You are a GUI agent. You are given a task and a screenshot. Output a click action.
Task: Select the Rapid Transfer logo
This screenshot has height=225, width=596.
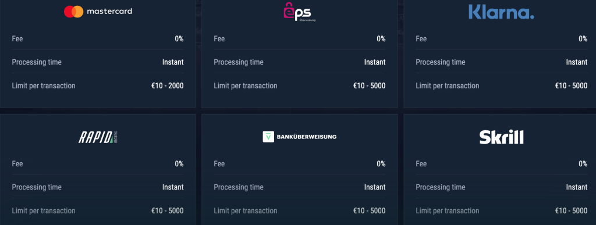click(x=98, y=137)
